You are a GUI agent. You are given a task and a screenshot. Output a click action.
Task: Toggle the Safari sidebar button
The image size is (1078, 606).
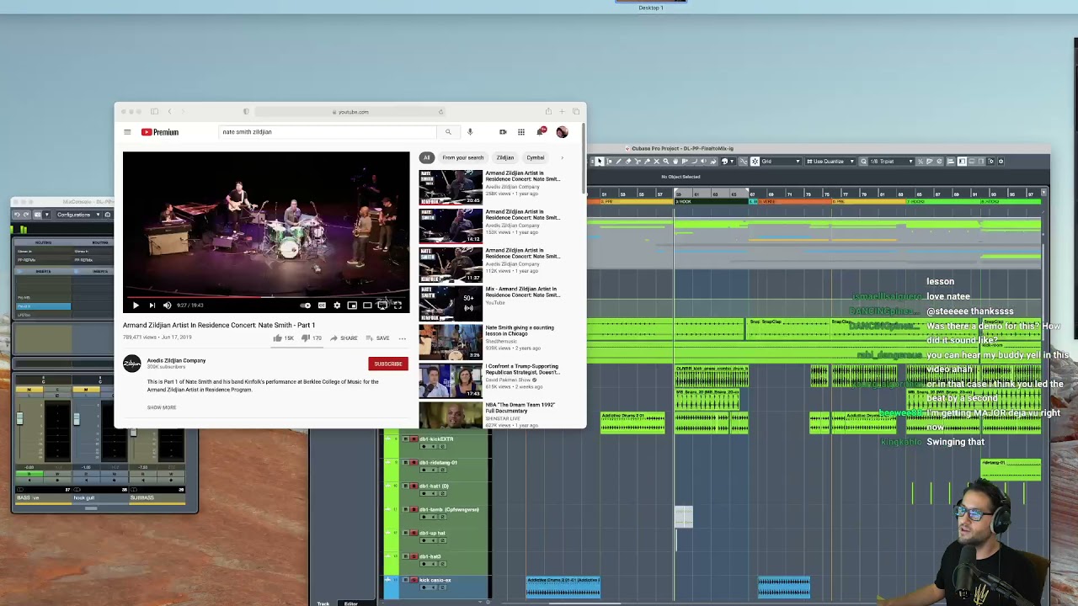154,111
